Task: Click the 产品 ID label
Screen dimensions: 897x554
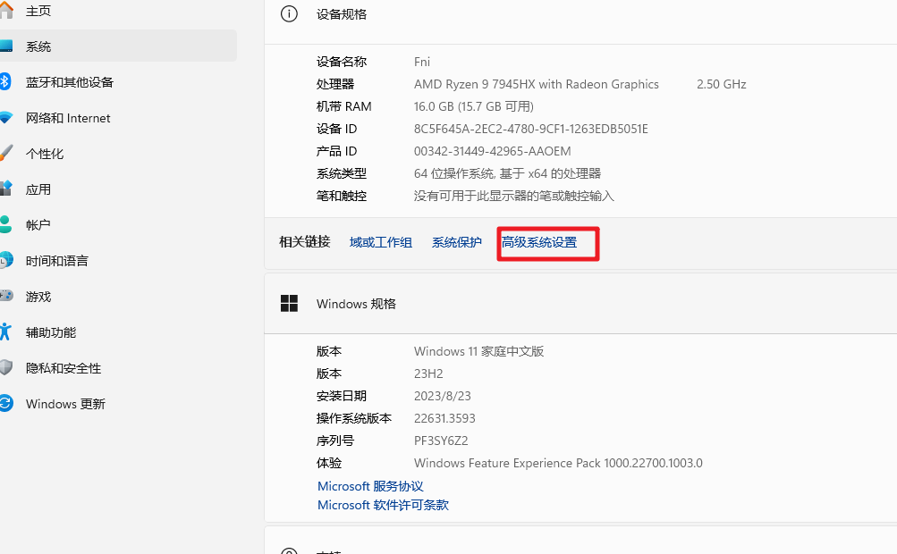Action: click(x=336, y=151)
